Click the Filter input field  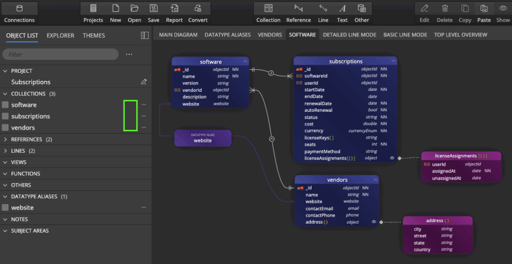pos(60,54)
